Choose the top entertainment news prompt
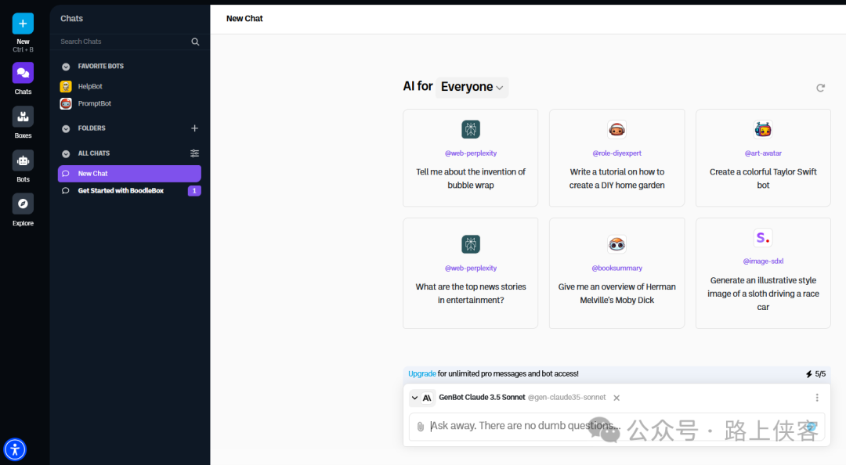This screenshot has height=465, width=846. coord(471,273)
